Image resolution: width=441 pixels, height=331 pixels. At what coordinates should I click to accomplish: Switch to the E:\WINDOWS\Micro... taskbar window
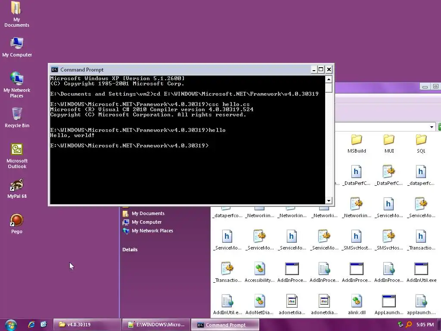156,325
